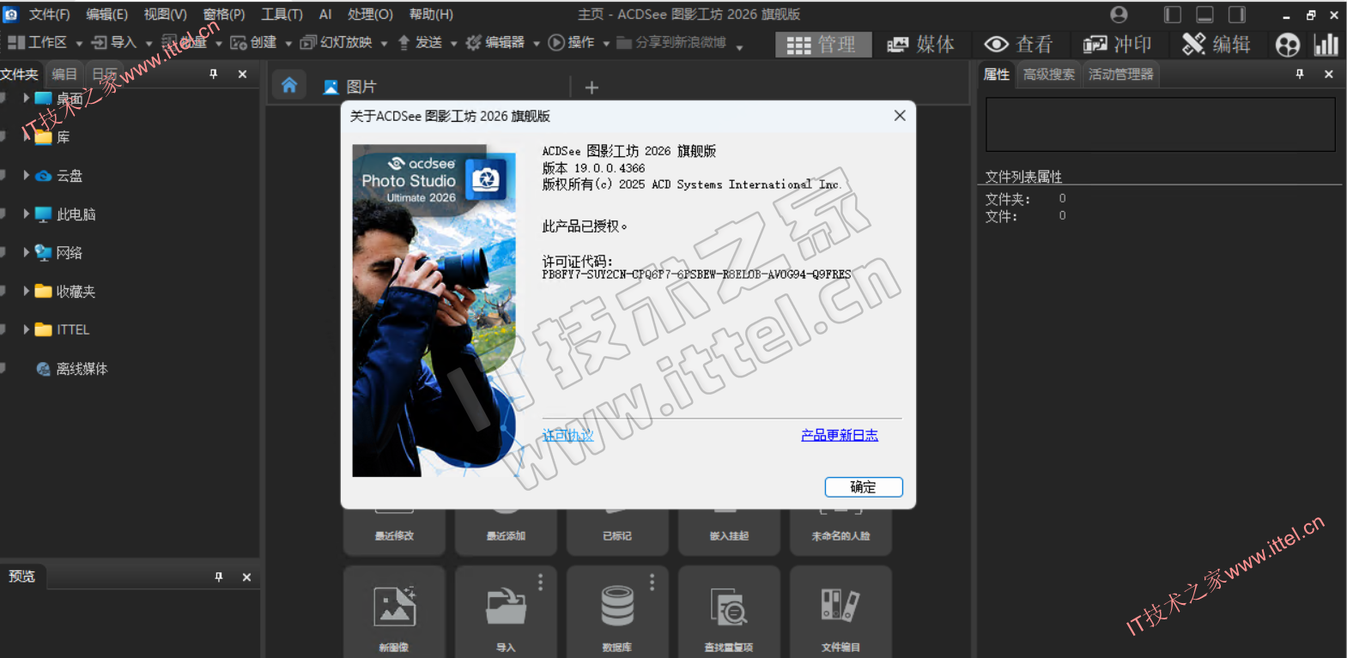This screenshot has width=1347, height=658.
Task: Open the 工具(T) menu
Action: pyautogui.click(x=282, y=15)
